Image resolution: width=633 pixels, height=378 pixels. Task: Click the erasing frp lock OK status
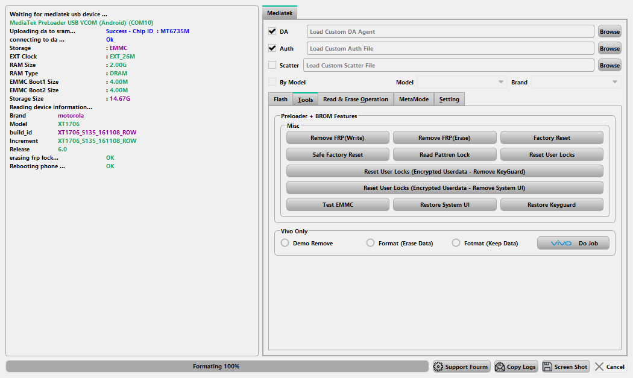(x=110, y=158)
